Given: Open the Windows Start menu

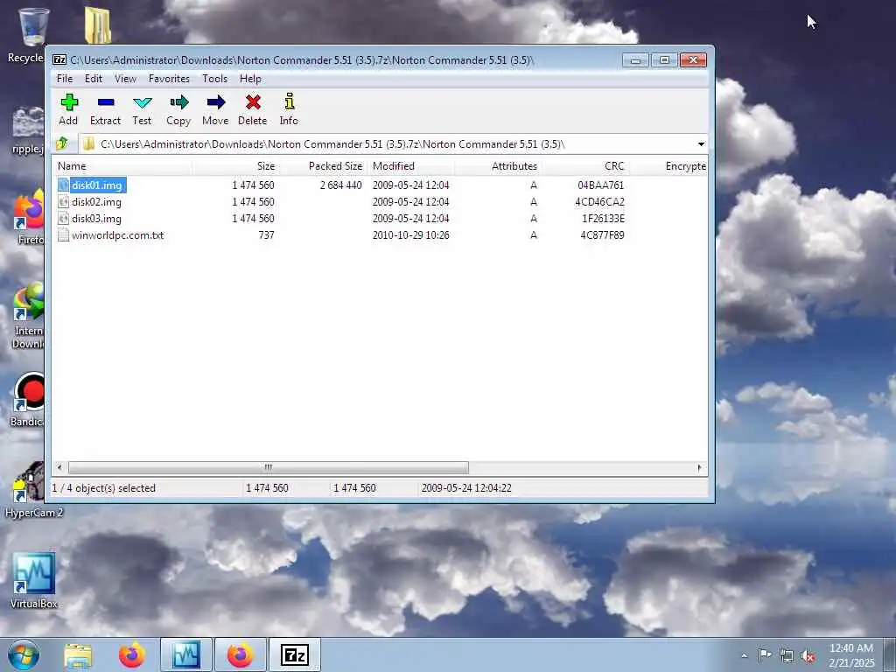Looking at the screenshot, I should pos(24,654).
